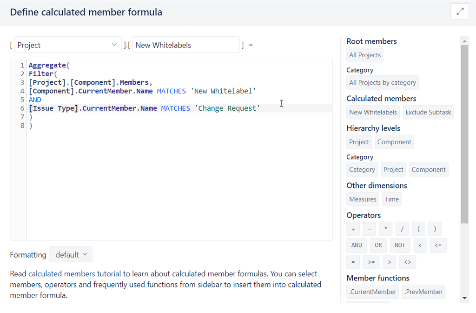Open the Formatting dropdown set to default

[71, 254]
